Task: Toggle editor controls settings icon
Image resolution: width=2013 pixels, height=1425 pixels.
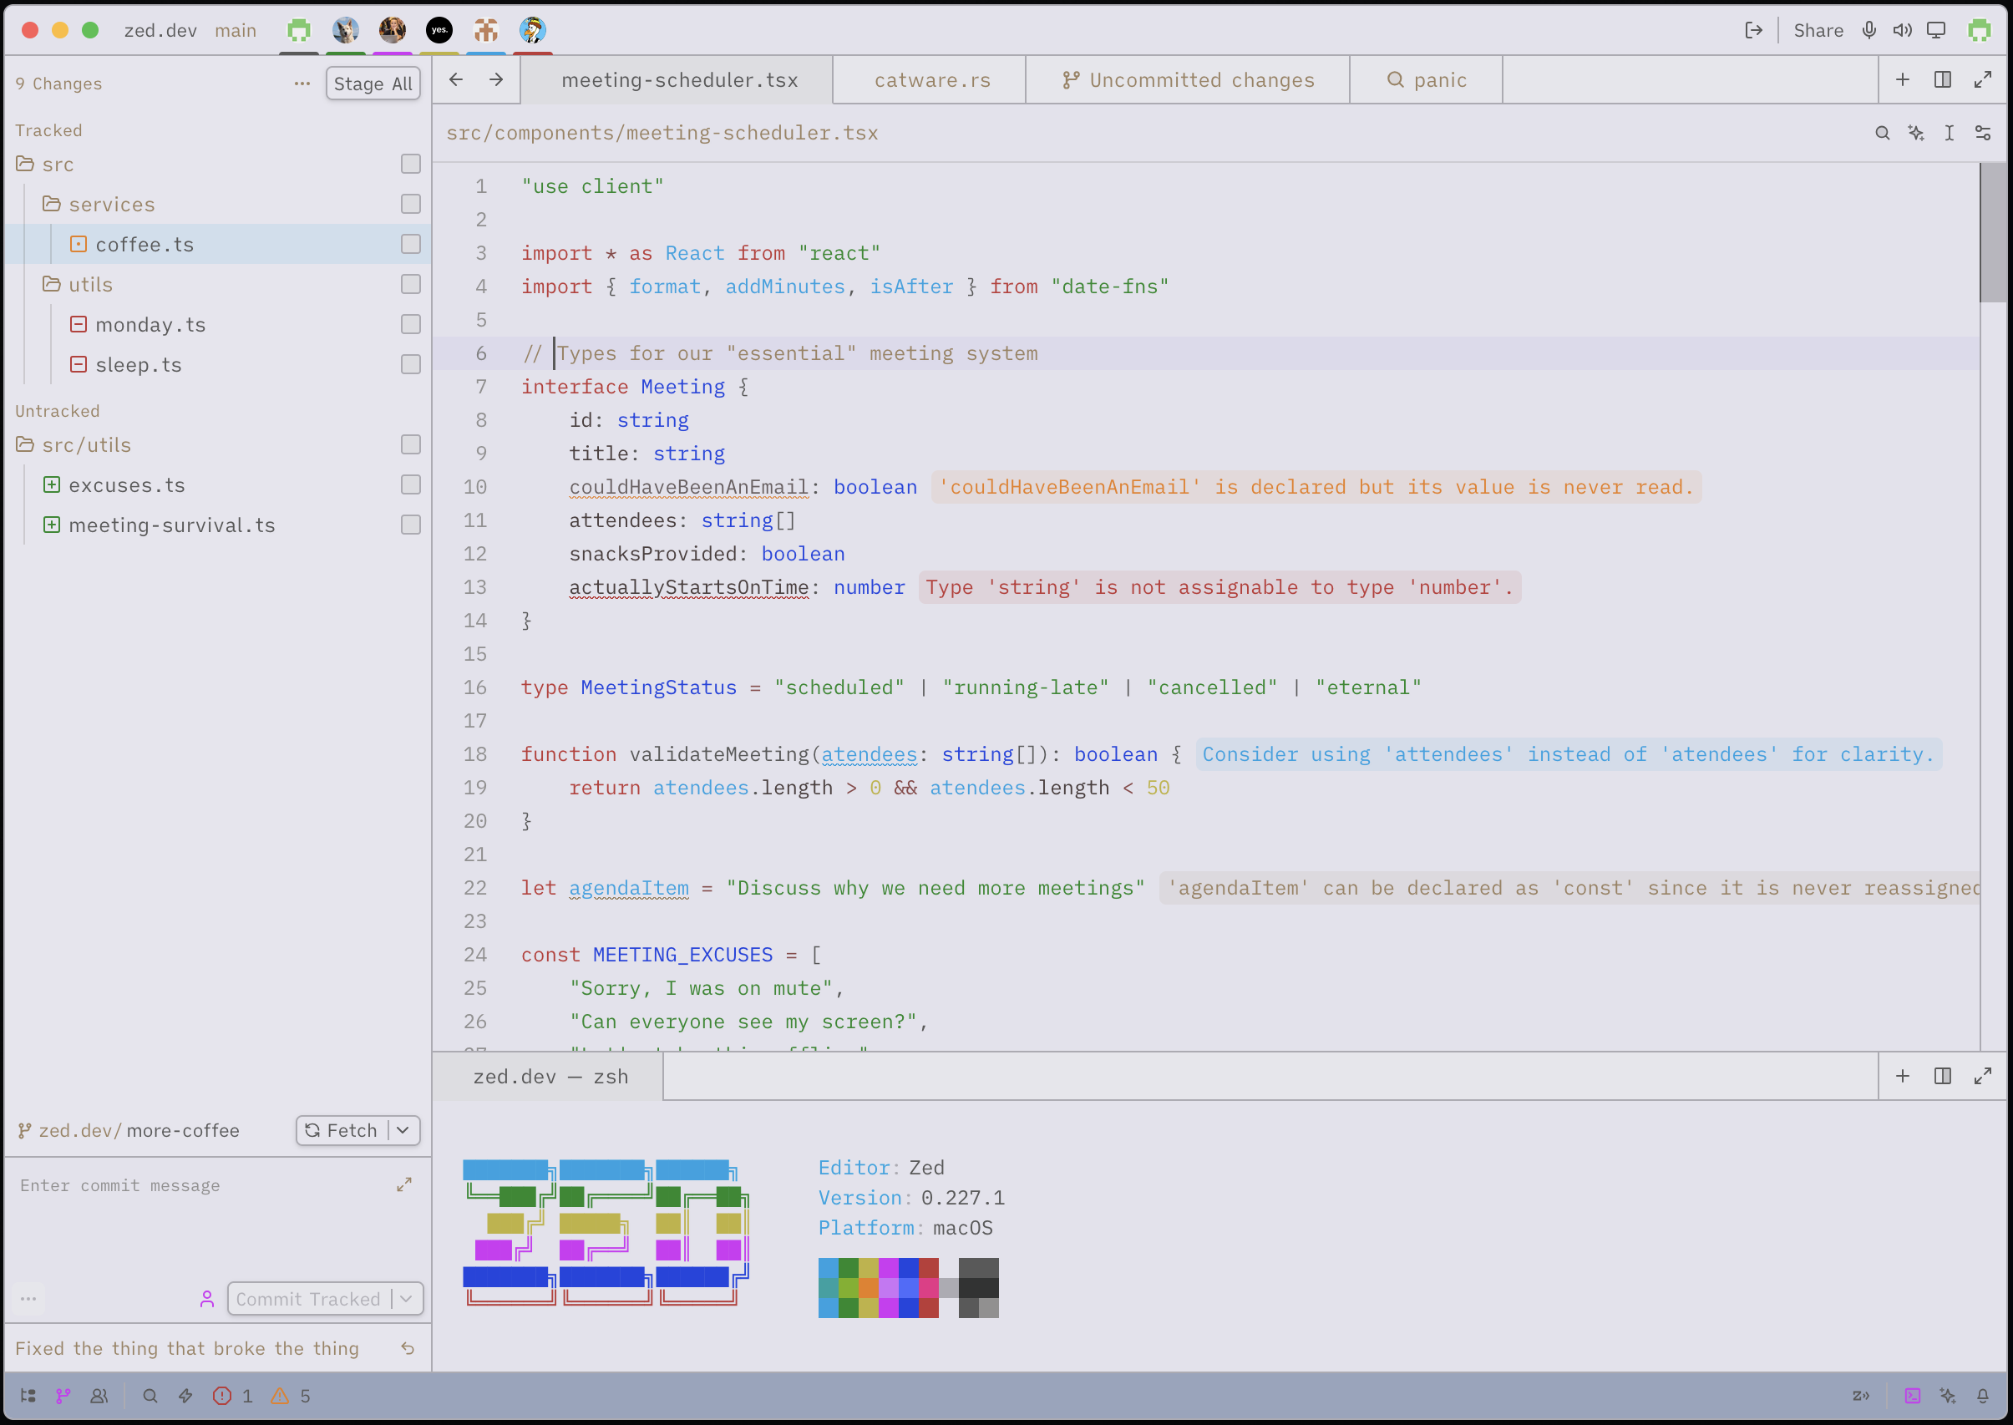Action: tap(1983, 133)
